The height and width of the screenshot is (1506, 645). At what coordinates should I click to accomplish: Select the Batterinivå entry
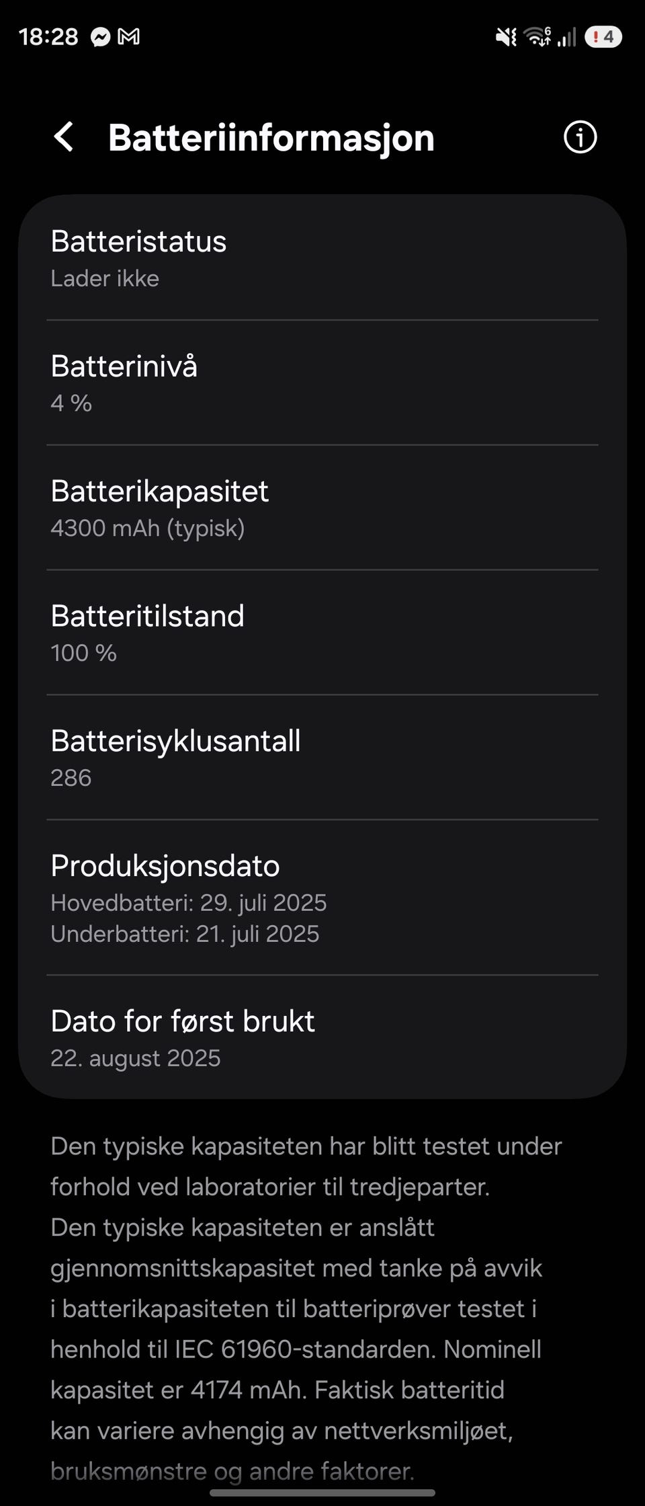(322, 383)
